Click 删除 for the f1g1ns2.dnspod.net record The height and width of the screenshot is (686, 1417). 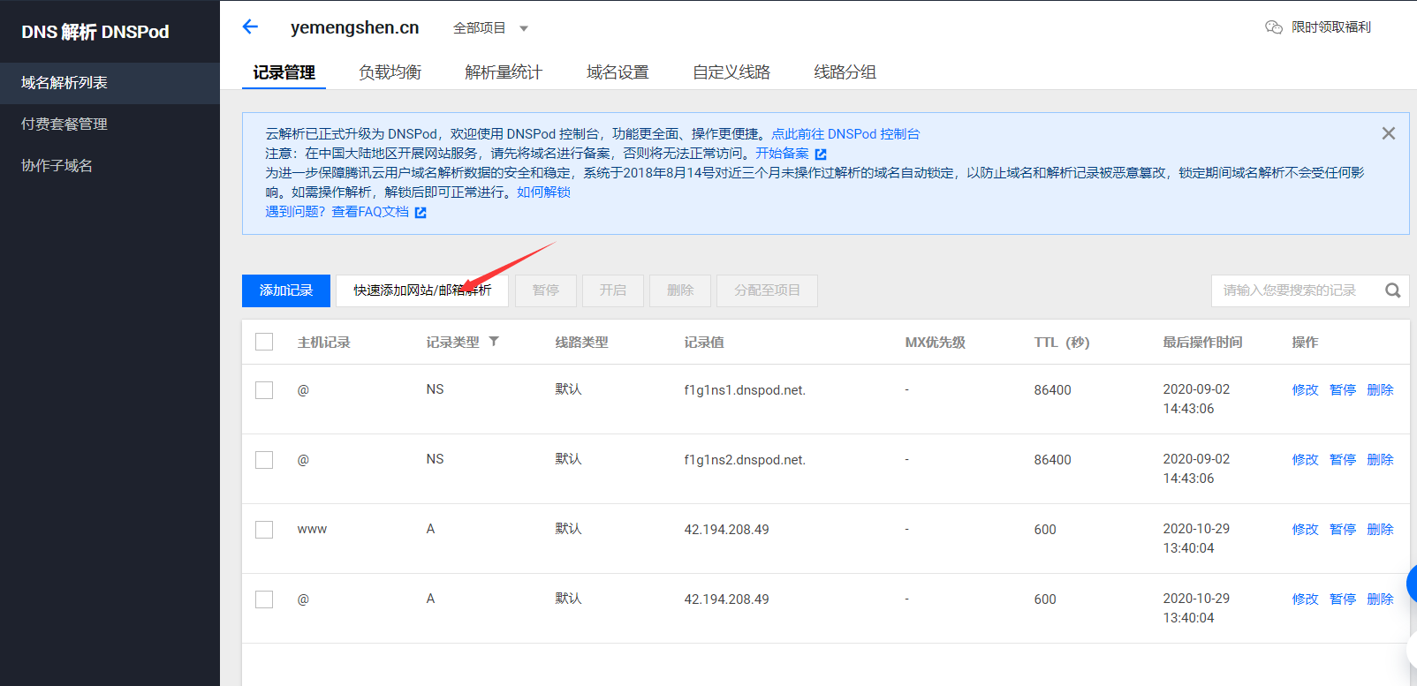[1379, 460]
